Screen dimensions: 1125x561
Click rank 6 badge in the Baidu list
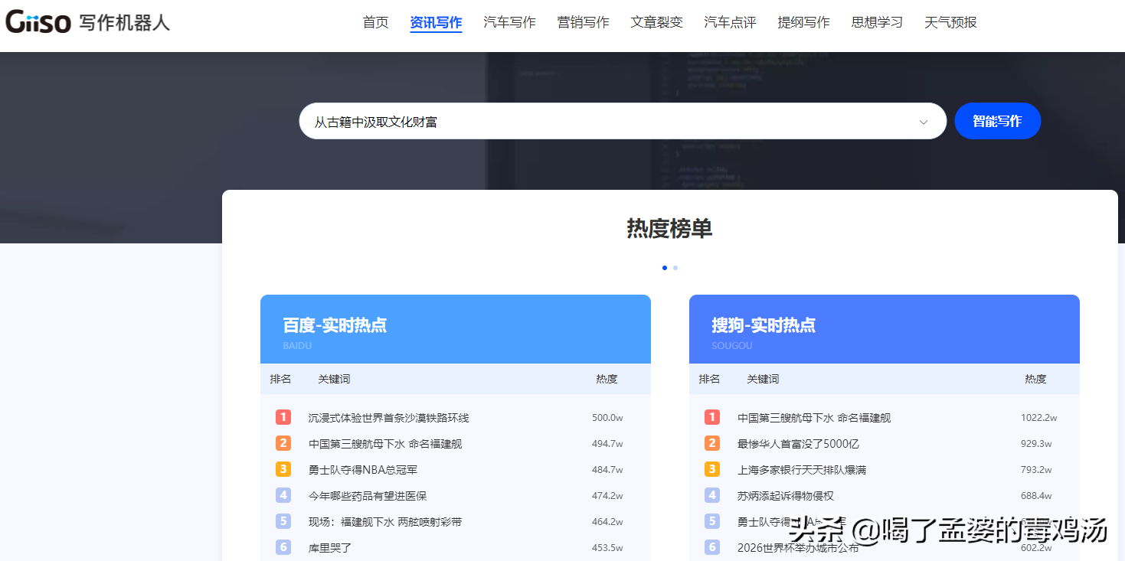283,547
